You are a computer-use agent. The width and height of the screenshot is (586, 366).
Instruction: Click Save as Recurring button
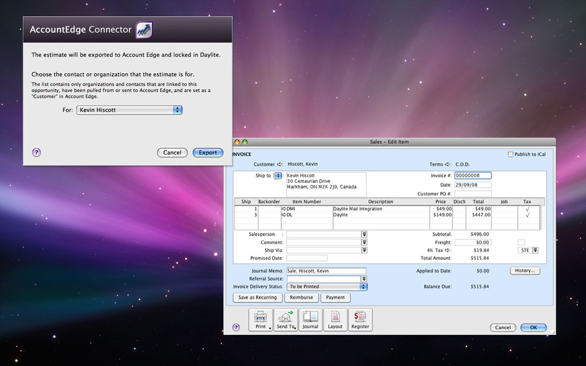click(x=257, y=297)
